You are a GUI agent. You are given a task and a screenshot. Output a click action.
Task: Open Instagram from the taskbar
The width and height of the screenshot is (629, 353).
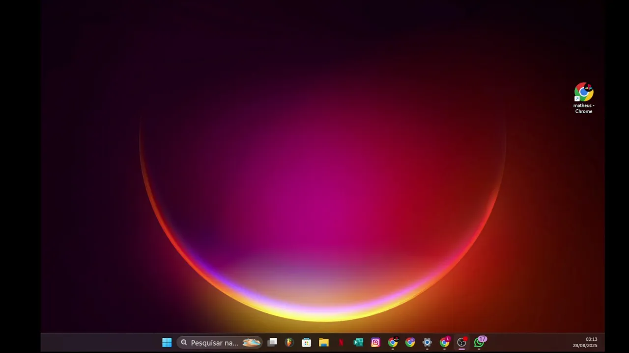[375, 343]
